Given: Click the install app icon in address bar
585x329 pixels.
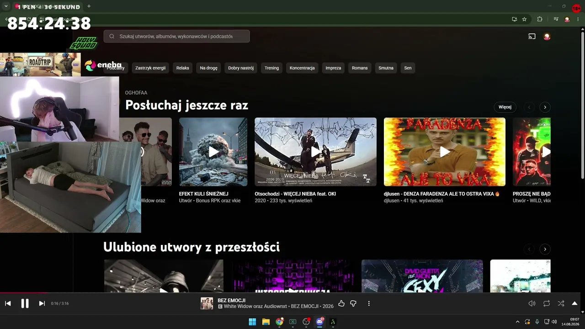Looking at the screenshot, I should point(515,19).
